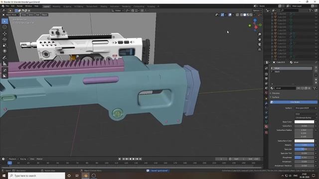
Task: Open the Object Mode dropdown
Action: [x=11, y=15]
